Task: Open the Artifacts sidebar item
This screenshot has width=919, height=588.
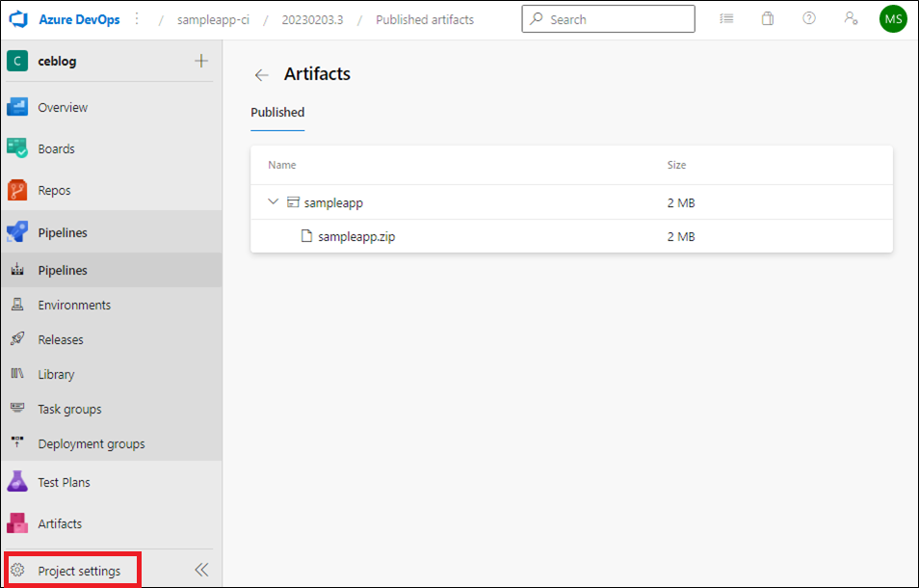Action: pos(112,523)
